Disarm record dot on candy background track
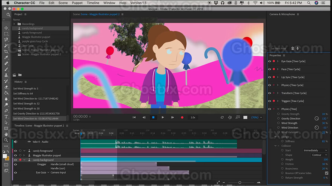The height and width of the screenshot is (186, 332). pos(20,160)
